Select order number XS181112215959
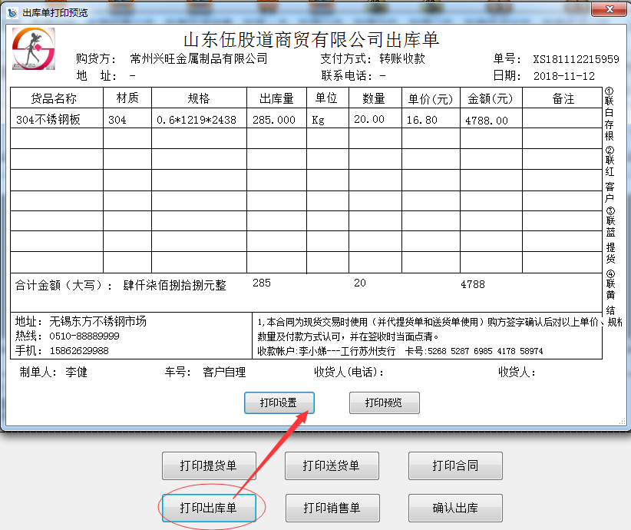 pos(576,59)
